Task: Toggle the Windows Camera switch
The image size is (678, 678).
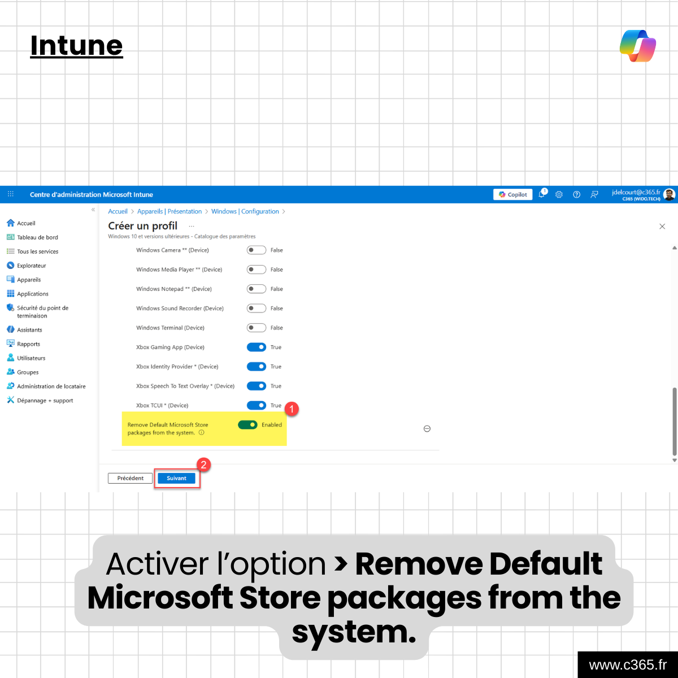Action: point(256,250)
